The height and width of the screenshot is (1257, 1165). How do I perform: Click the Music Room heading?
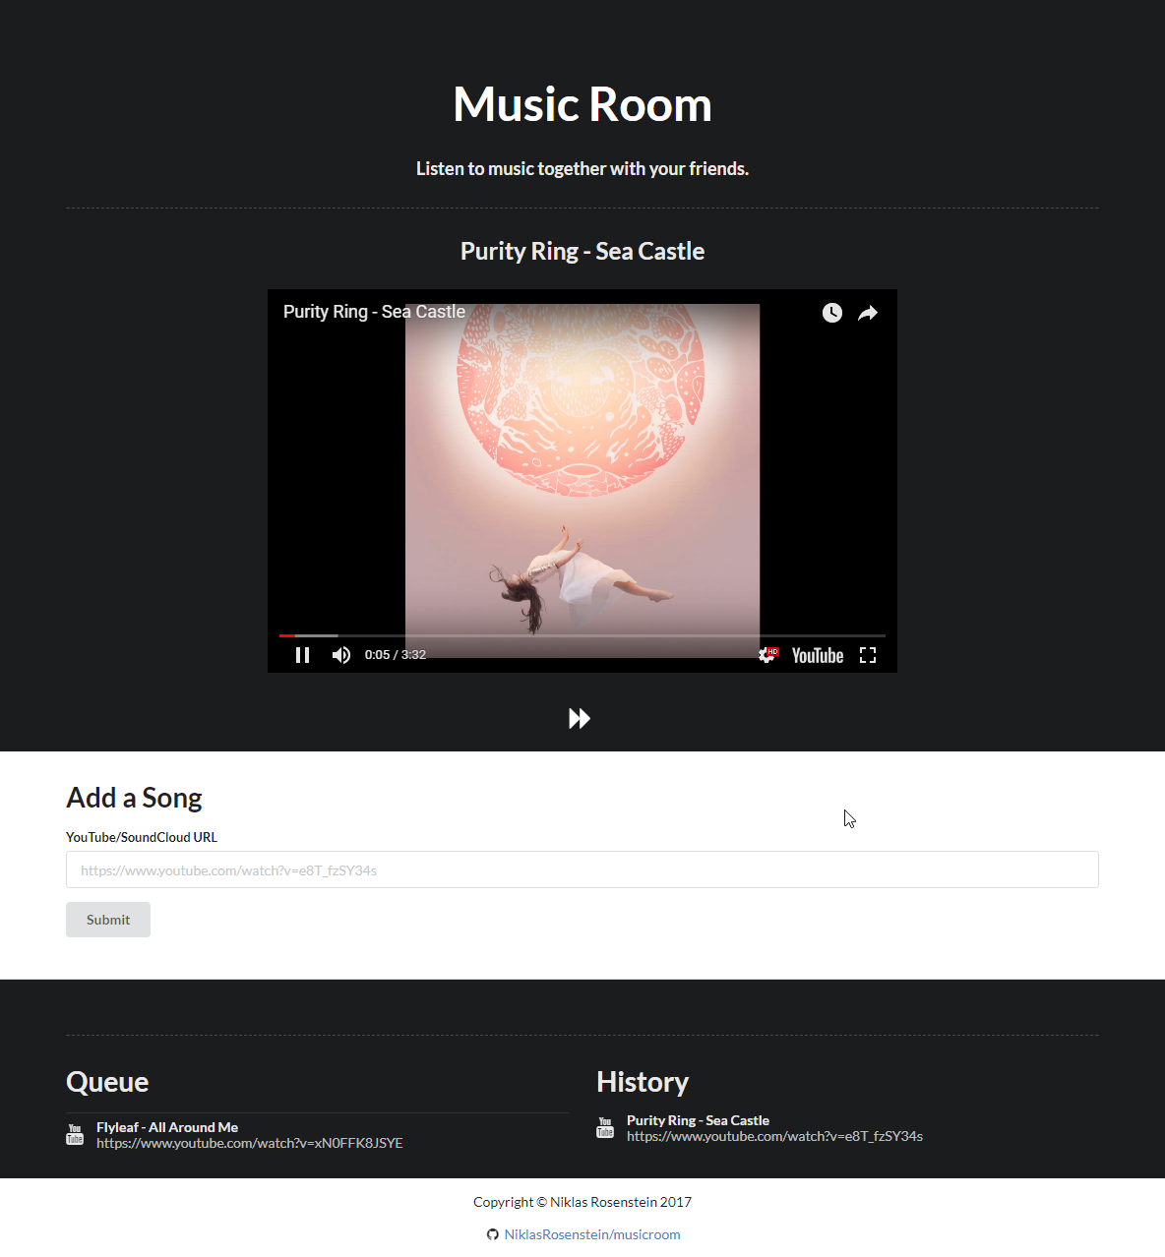pyautogui.click(x=582, y=104)
